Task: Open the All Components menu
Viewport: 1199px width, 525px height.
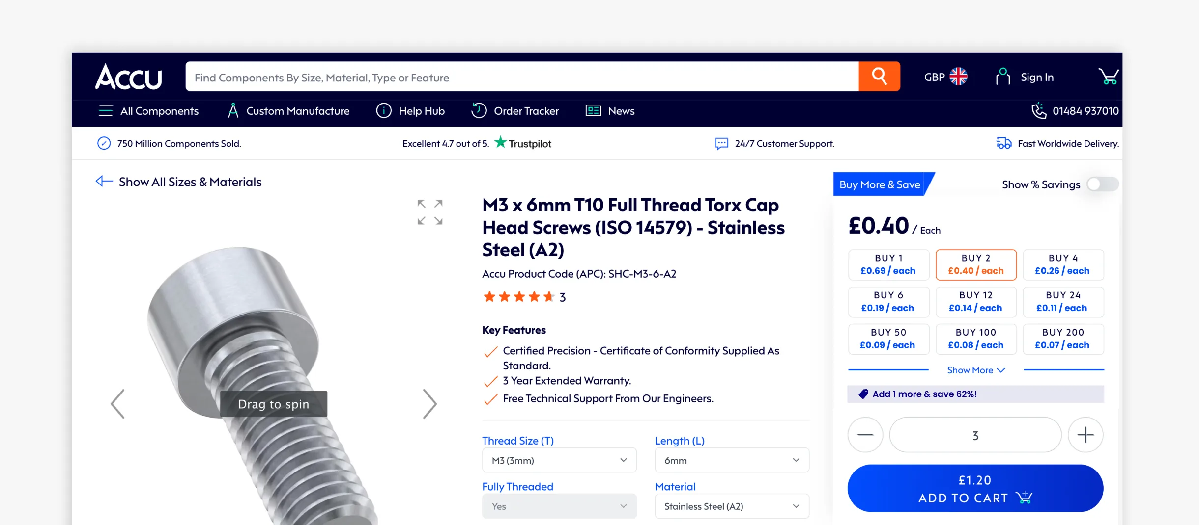Action: (148, 111)
